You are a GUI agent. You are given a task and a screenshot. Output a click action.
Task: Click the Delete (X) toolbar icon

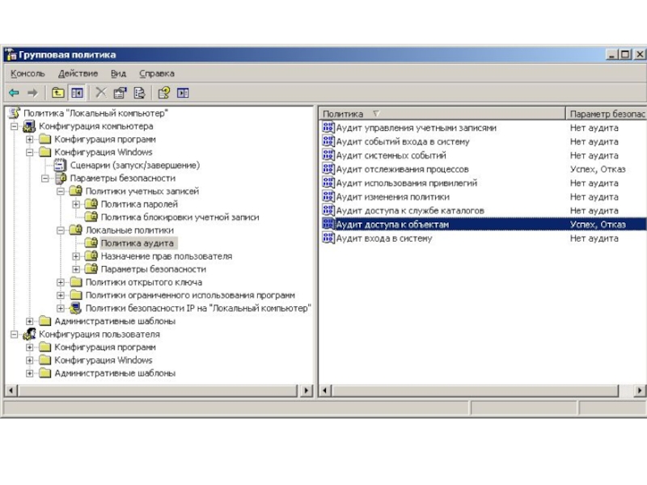point(101,93)
